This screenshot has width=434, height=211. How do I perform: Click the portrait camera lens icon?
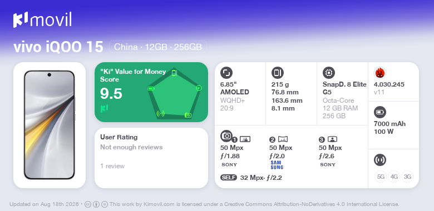tap(332, 139)
